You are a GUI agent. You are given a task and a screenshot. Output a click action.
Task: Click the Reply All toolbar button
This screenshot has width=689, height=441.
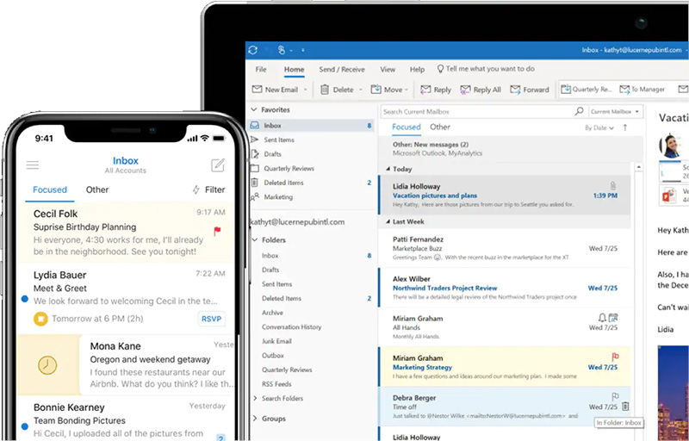pyautogui.click(x=481, y=90)
